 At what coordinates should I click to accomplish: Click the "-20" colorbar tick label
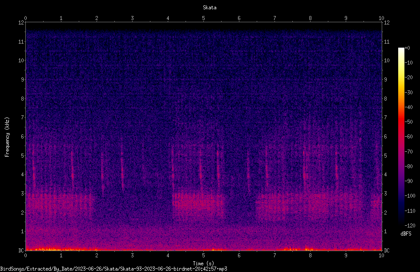pos(409,77)
